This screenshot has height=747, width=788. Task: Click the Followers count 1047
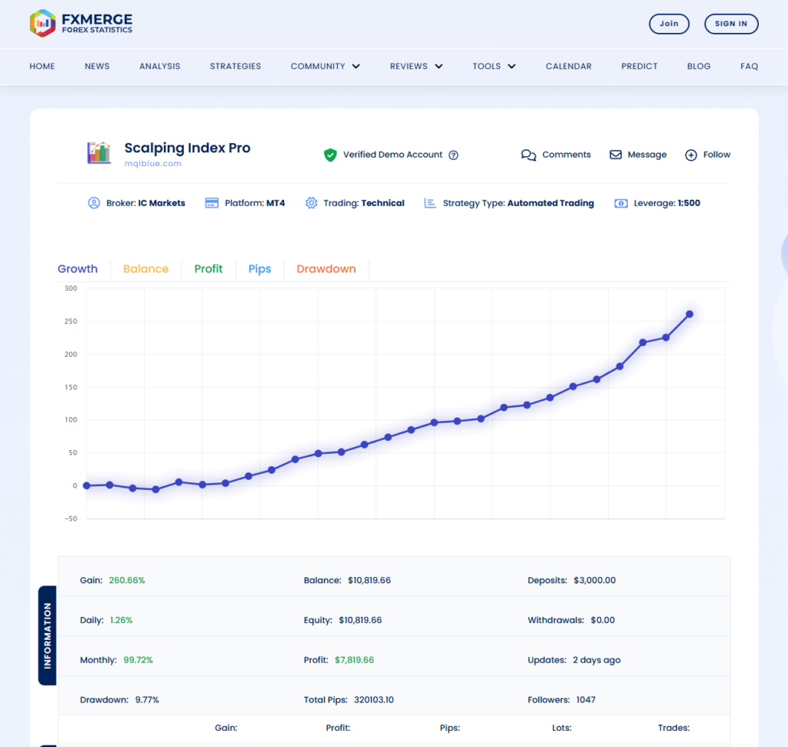pyautogui.click(x=586, y=700)
